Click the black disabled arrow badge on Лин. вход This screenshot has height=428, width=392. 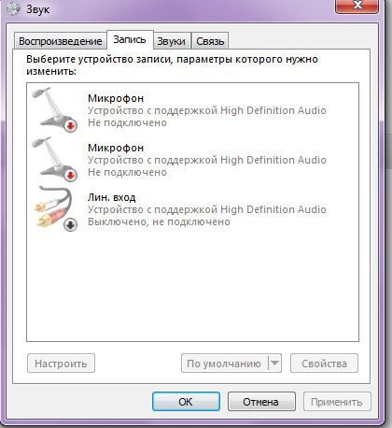pyautogui.click(x=71, y=225)
